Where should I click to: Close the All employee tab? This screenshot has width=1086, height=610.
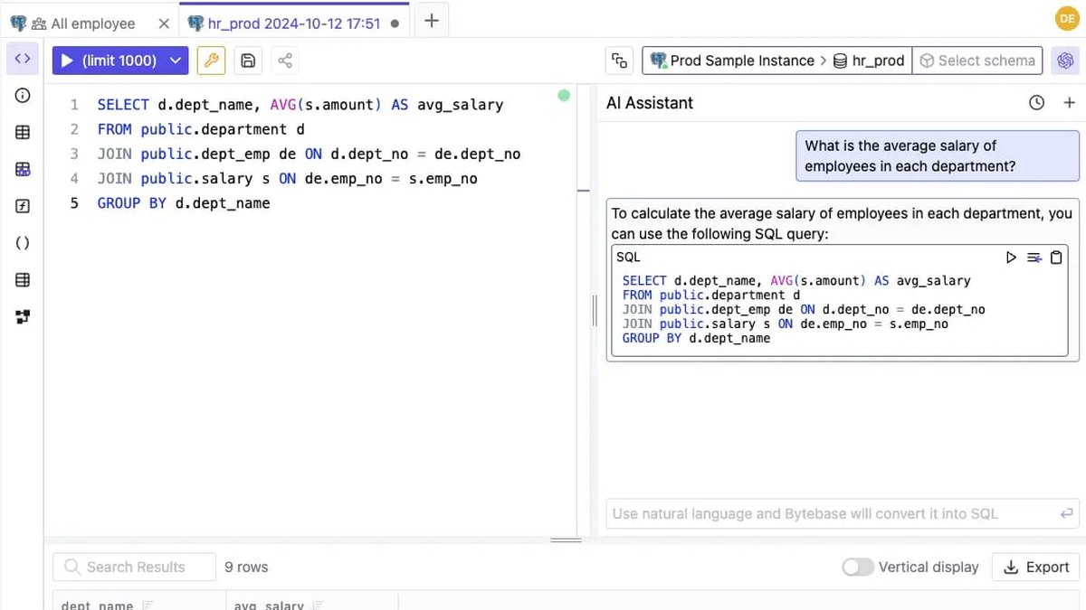(x=164, y=23)
